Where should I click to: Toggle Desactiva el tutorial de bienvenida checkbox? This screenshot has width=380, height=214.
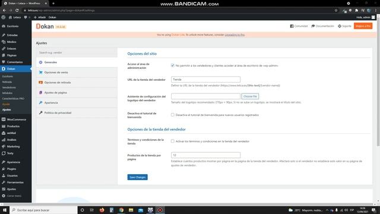tap(173, 115)
